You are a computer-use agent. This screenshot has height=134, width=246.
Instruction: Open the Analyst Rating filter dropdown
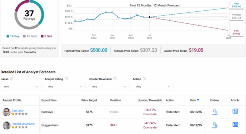tap(65, 86)
